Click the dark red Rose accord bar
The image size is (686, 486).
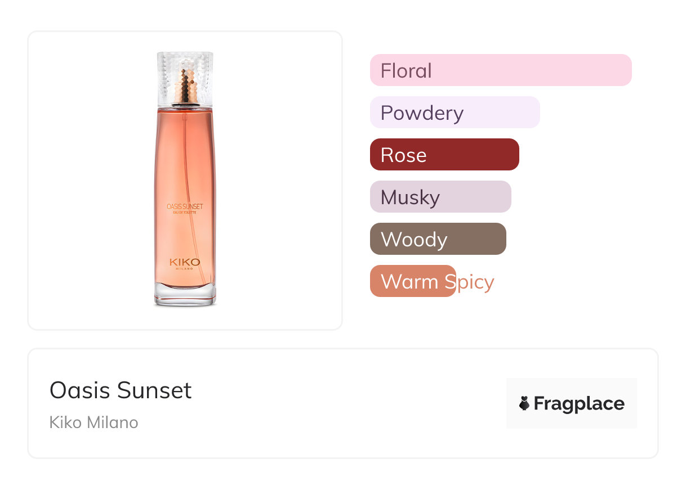point(444,155)
